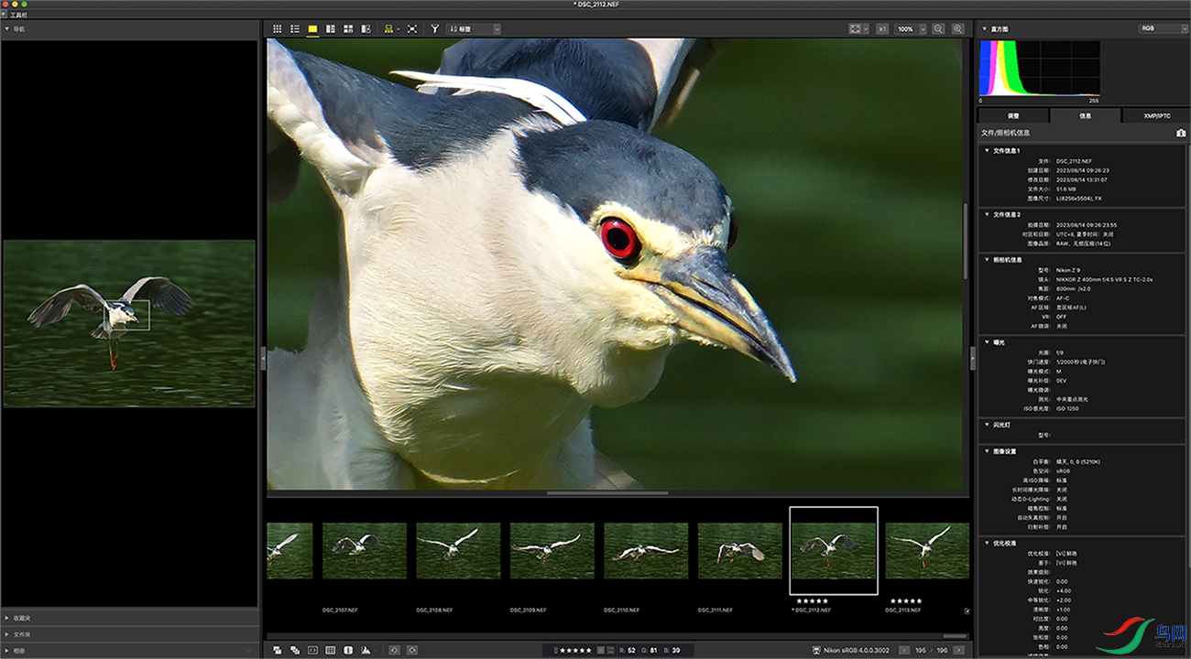
Task: Collapse the 文件信息1 section
Action: 987,150
